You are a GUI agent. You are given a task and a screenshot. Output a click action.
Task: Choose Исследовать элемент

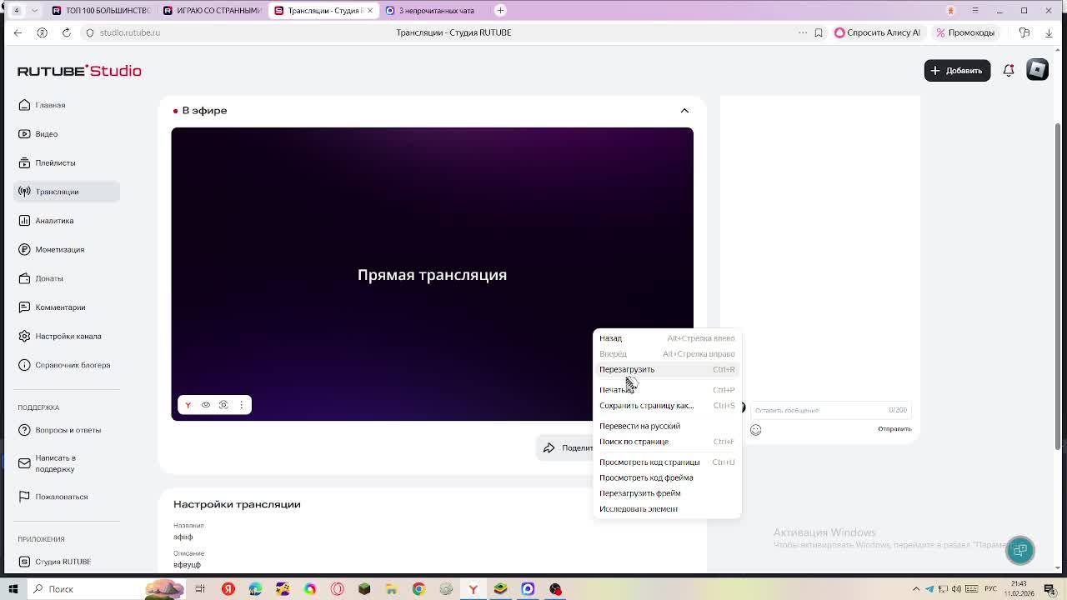click(667, 509)
